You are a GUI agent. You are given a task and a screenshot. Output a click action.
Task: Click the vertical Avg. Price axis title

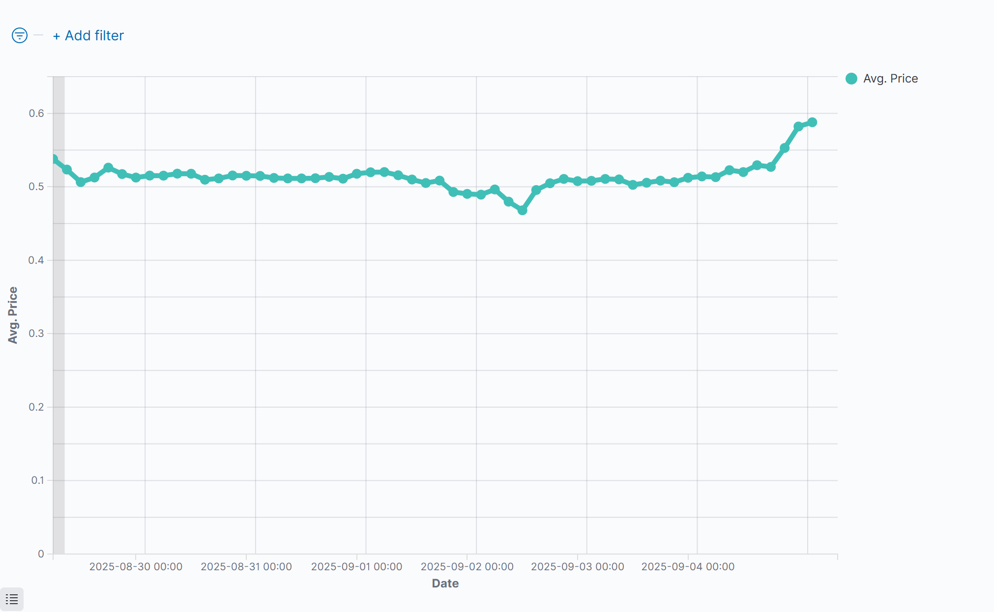coord(13,315)
